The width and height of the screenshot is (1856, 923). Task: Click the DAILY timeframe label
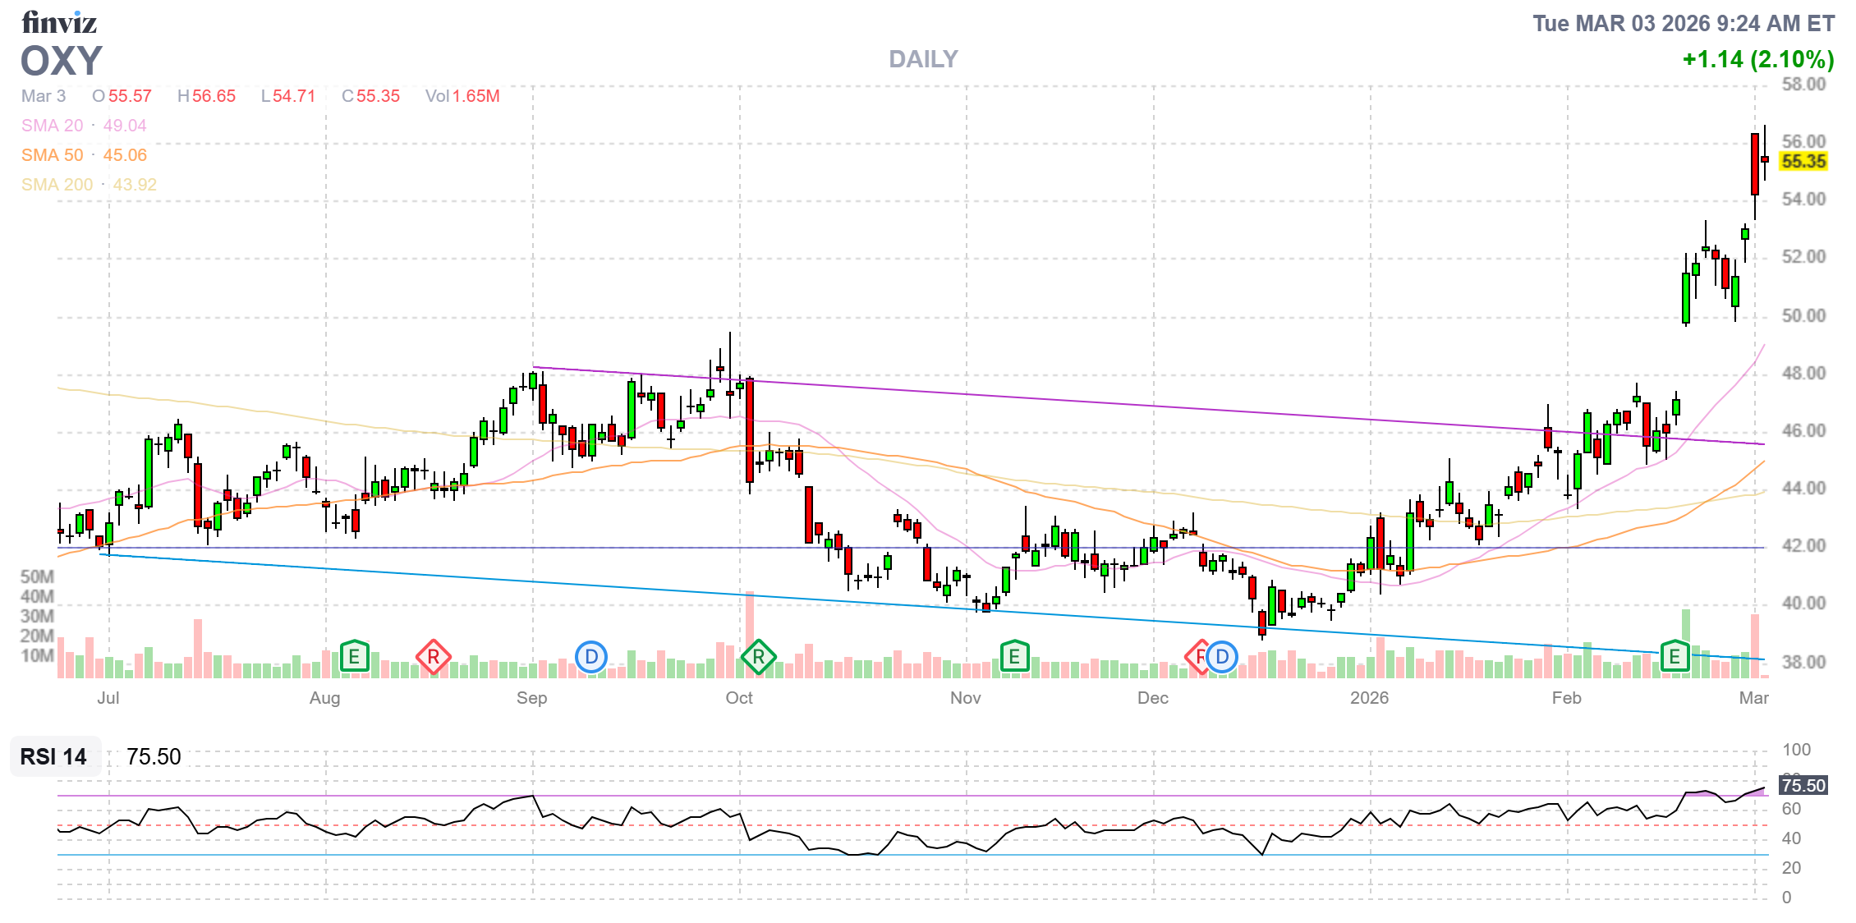coord(923,59)
